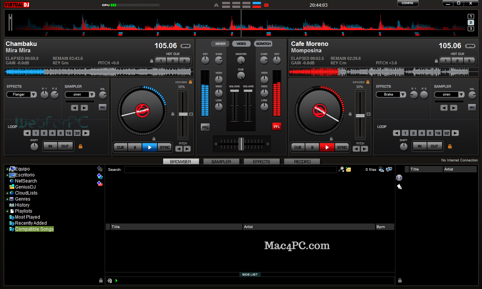Select Recently Added filter folder
Screen dimensions: 482x289
tap(31, 223)
